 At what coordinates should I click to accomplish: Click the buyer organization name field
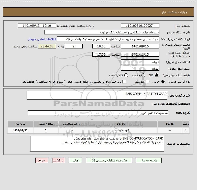(x=102, y=32)
